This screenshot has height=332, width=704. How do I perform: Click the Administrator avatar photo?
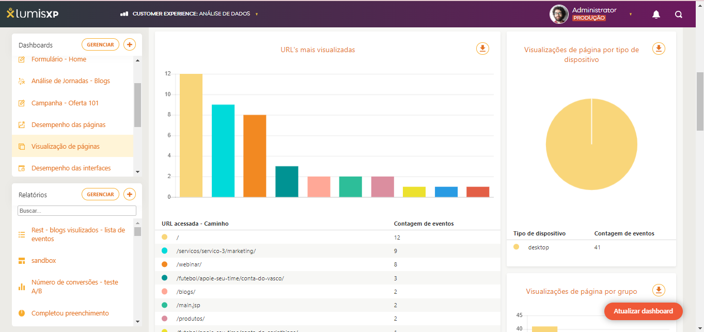(x=559, y=14)
